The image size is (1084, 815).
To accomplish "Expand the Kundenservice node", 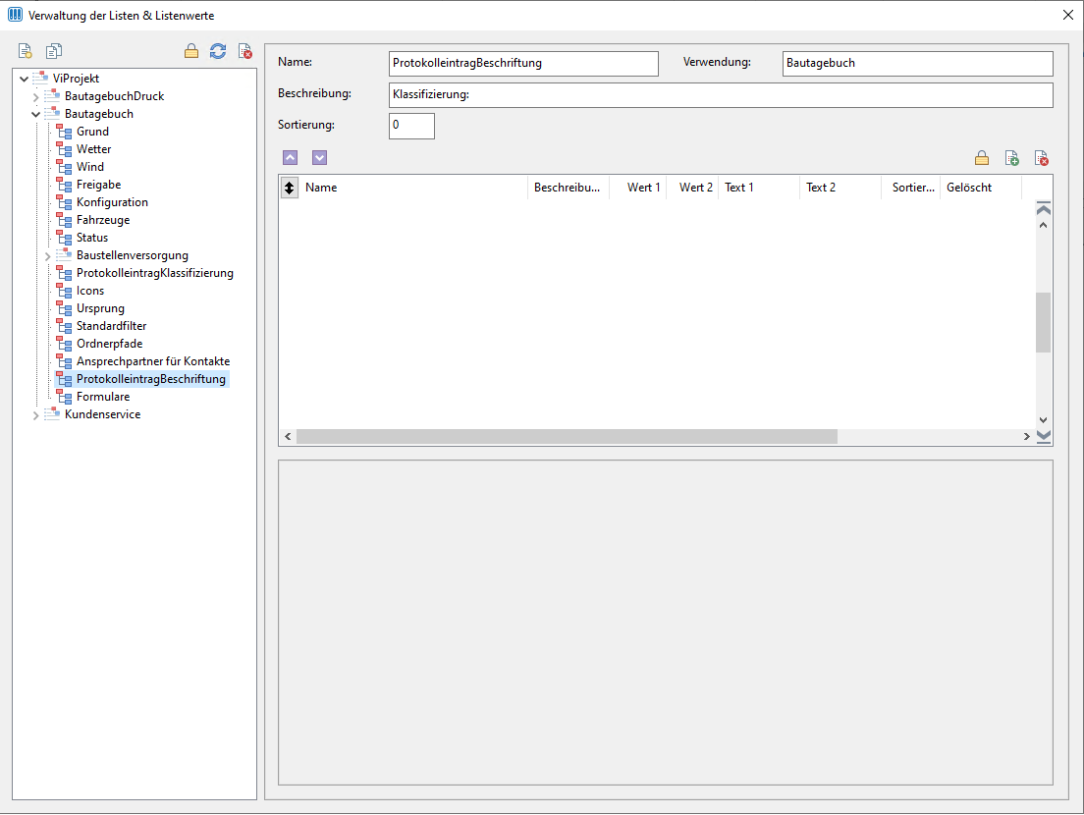I will tap(36, 414).
